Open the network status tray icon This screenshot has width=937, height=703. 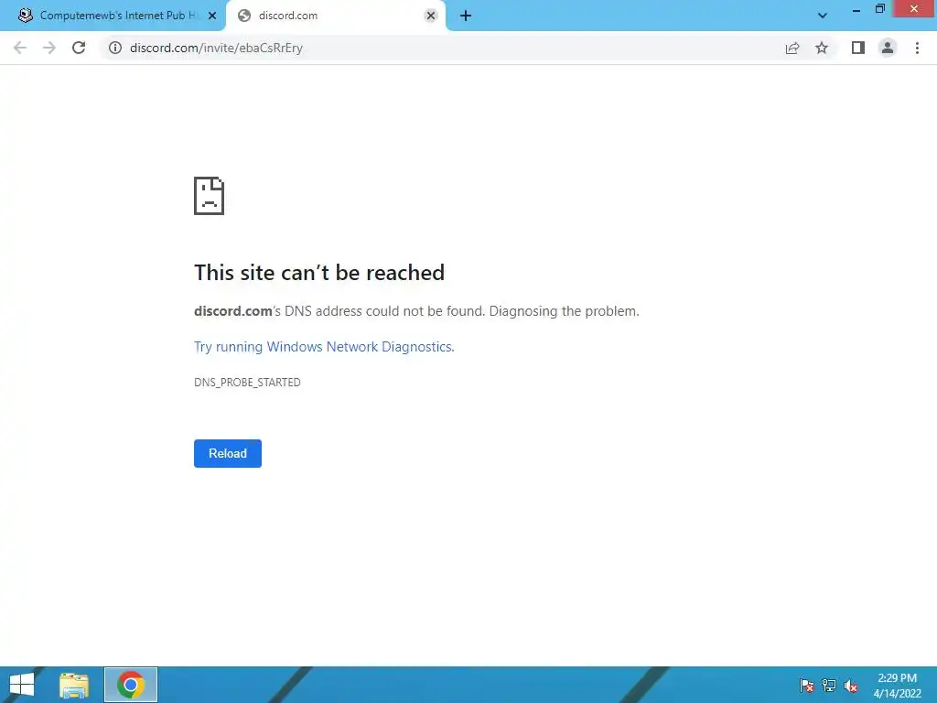tap(829, 685)
